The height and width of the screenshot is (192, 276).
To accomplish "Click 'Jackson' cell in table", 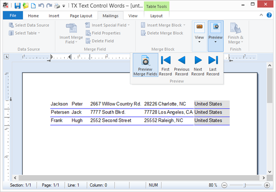I will click(60, 104).
